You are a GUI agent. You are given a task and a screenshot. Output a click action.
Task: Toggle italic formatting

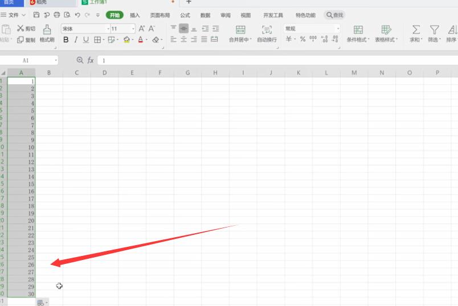pos(76,40)
